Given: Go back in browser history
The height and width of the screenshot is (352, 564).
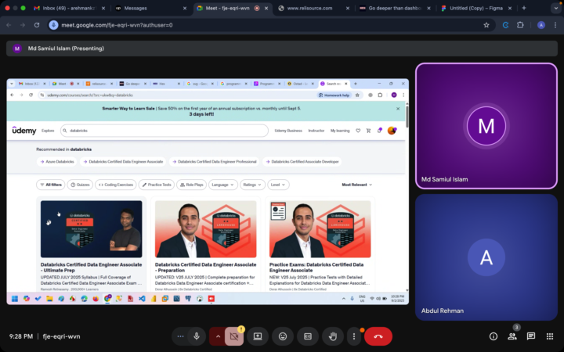Looking at the screenshot, I should click(9, 25).
